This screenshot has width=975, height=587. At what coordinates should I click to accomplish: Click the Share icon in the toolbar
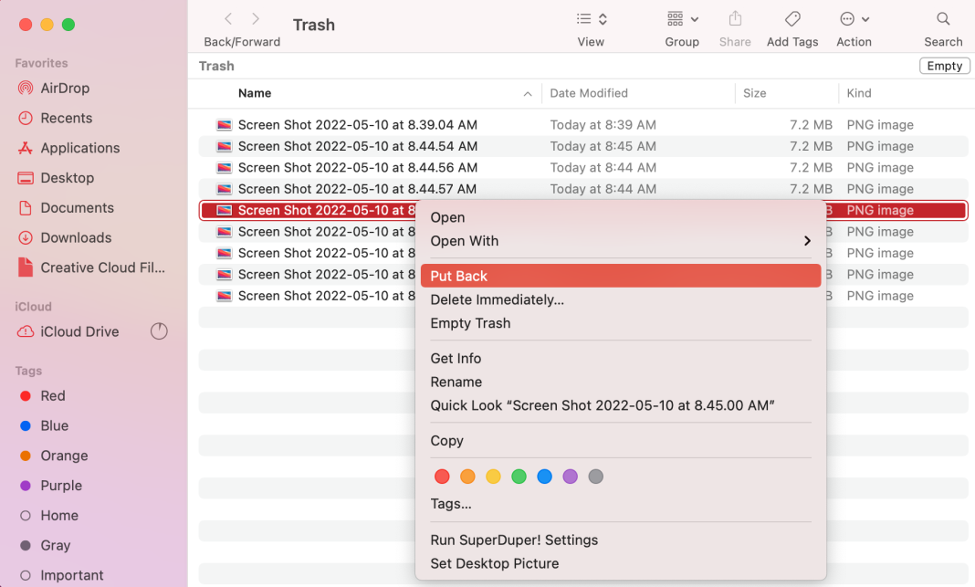pyautogui.click(x=735, y=26)
